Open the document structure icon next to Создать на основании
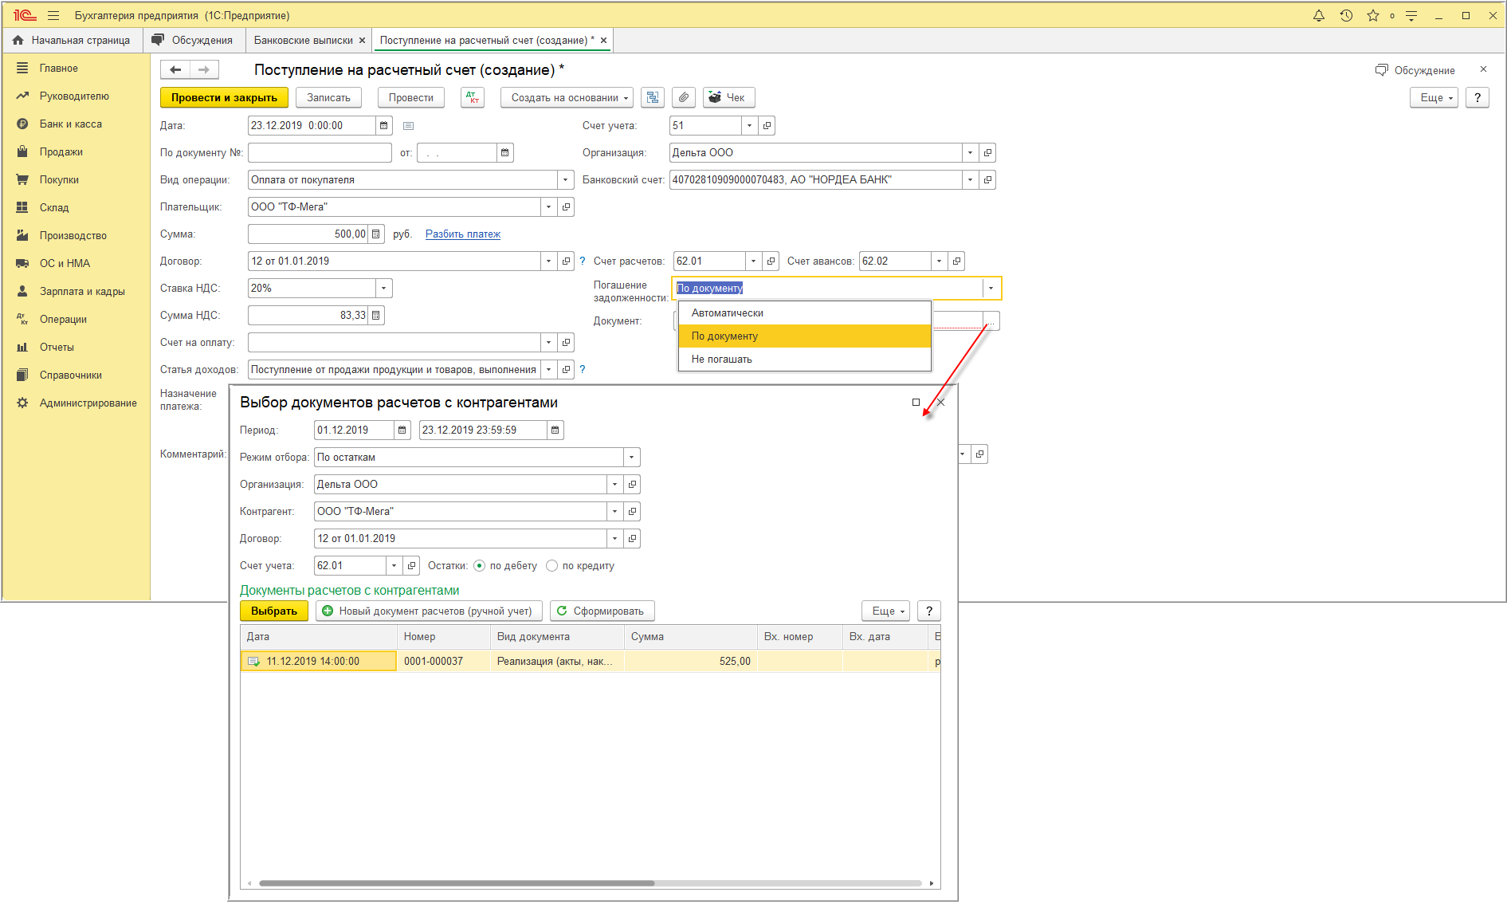1507x908 pixels. coord(653,97)
